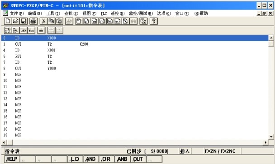Cut selection with the scissors icon
The width and height of the screenshot is (275, 164).
[x=43, y=21]
